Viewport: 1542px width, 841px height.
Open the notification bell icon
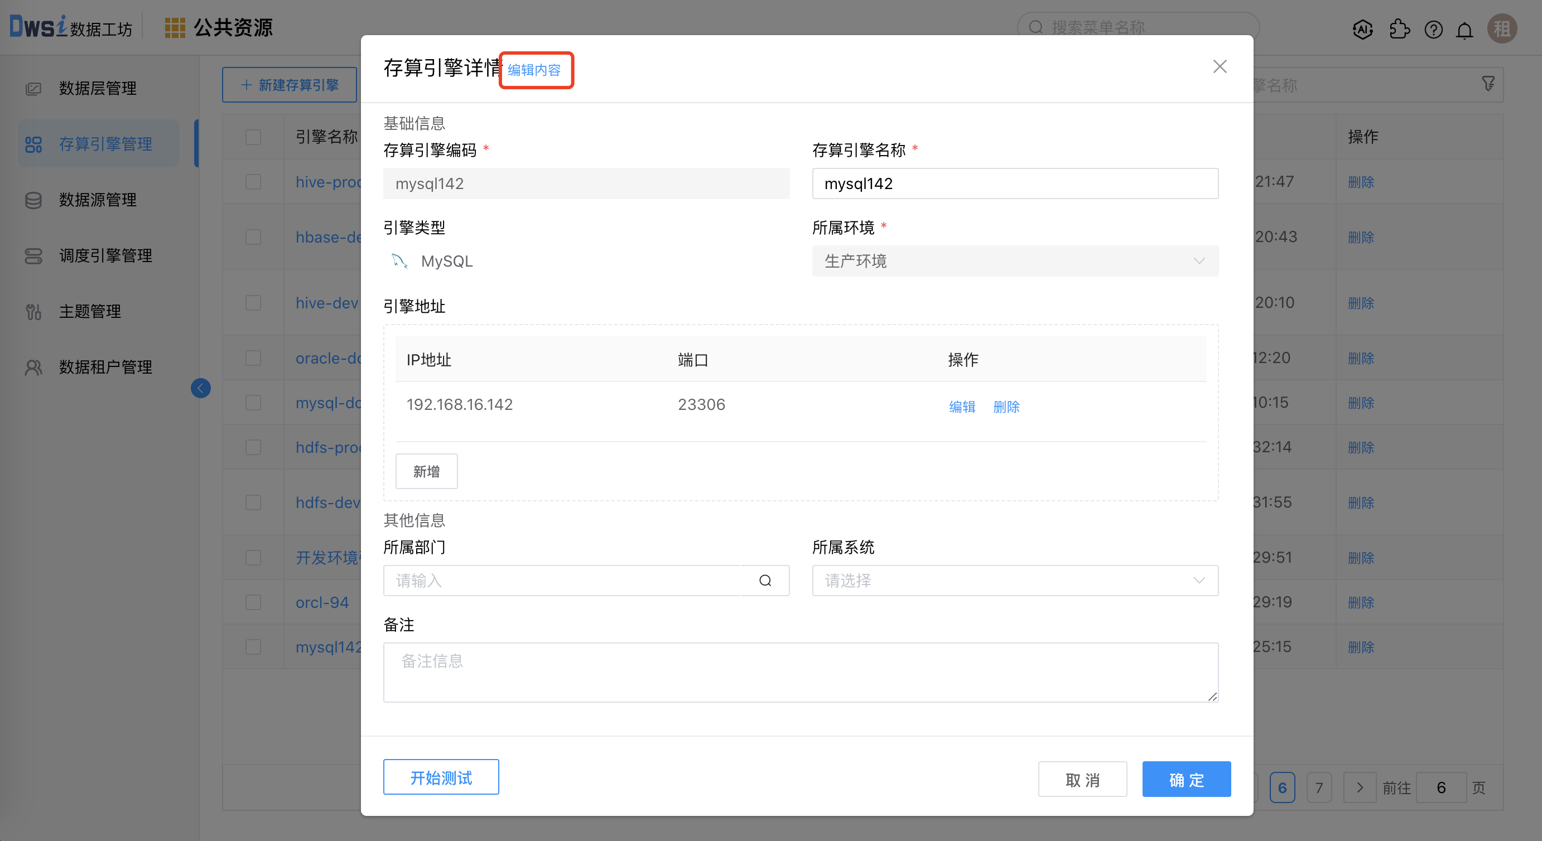coord(1464,30)
